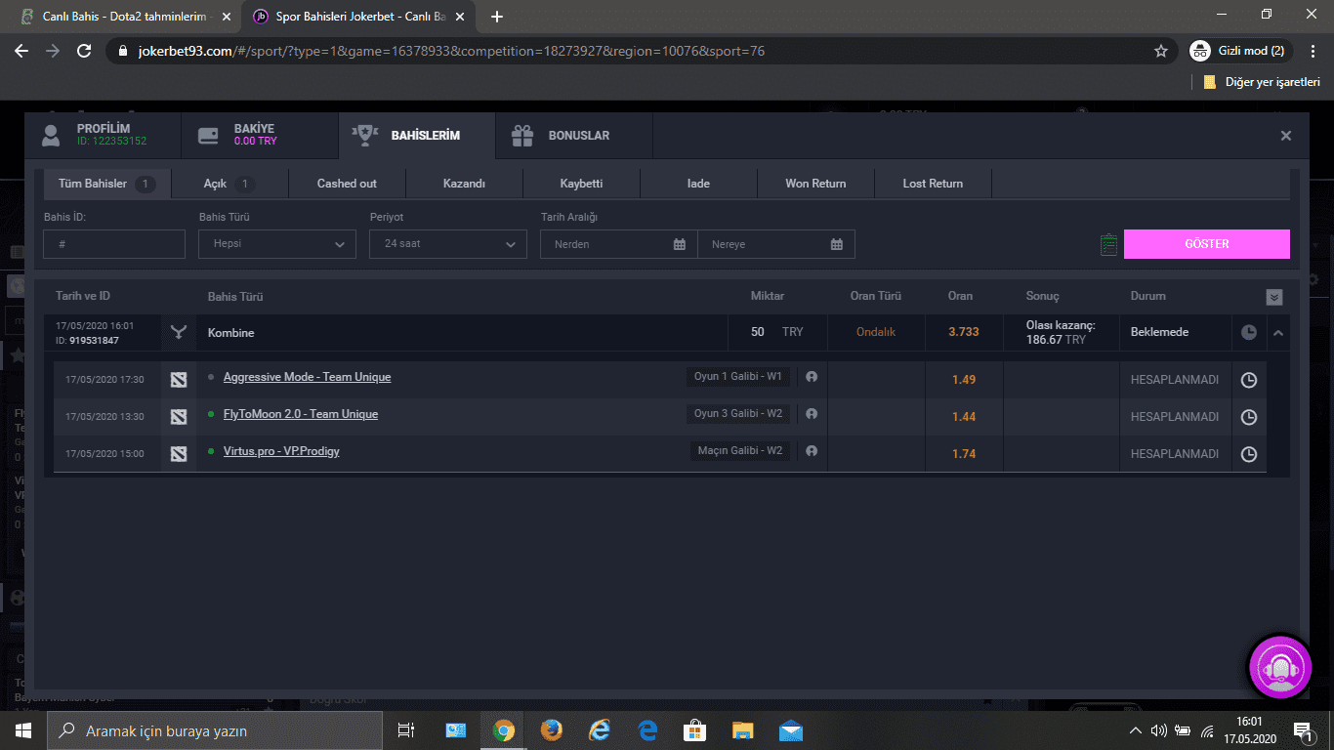
Task: Filter bets by Iade
Action: click(698, 184)
